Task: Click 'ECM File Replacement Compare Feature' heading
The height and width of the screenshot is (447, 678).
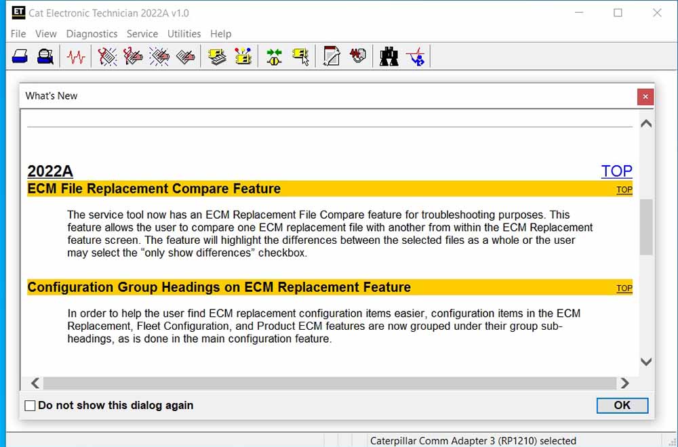Action: (x=154, y=189)
